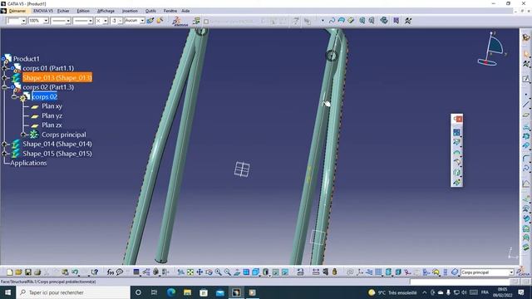Expand the corps 01 (Part1.1) node
This screenshot has width=532, height=299.
pyautogui.click(x=4, y=68)
